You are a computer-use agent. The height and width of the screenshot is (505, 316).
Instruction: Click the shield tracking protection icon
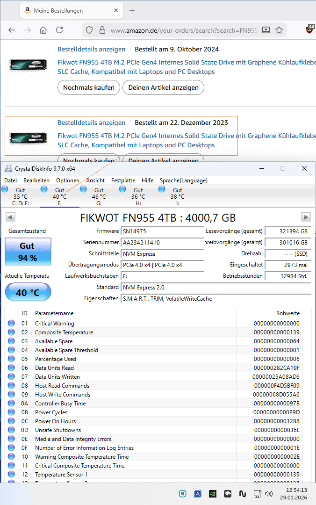[x=89, y=30]
